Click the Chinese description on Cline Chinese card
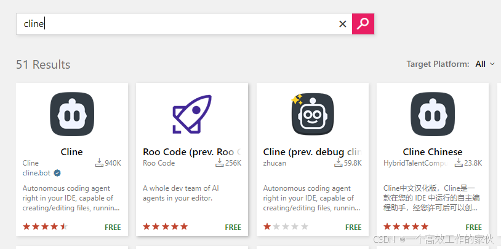The image size is (501, 249). point(431,198)
